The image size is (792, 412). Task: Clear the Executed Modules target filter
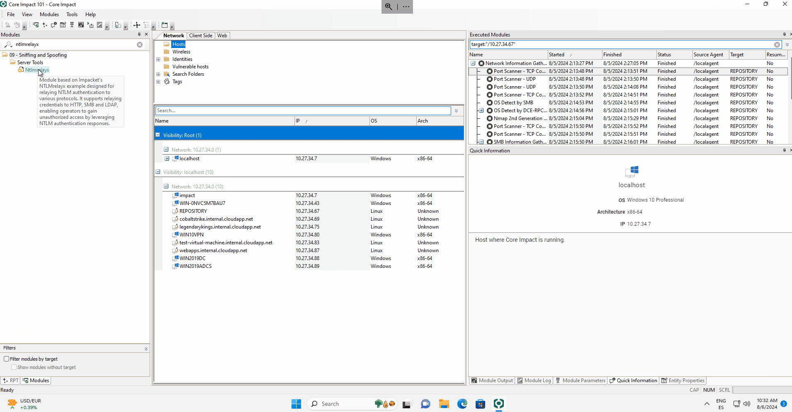click(x=777, y=45)
